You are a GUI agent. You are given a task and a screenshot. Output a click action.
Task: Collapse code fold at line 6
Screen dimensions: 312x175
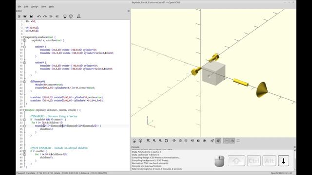tap(24, 37)
